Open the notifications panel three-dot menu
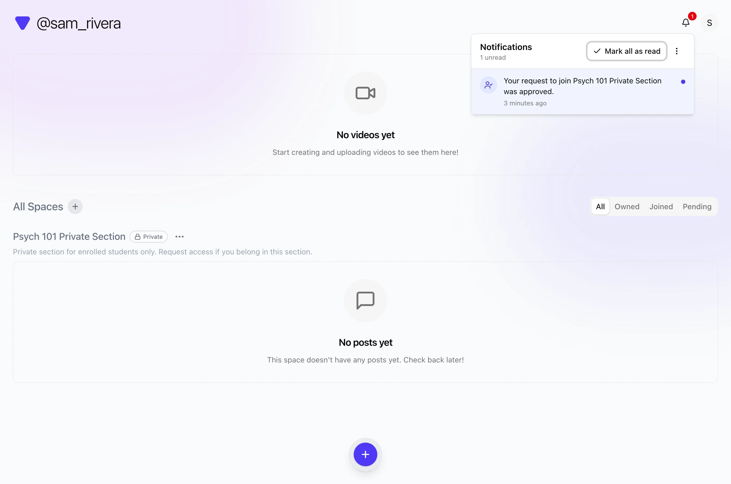This screenshot has width=731, height=484. pyautogui.click(x=677, y=51)
